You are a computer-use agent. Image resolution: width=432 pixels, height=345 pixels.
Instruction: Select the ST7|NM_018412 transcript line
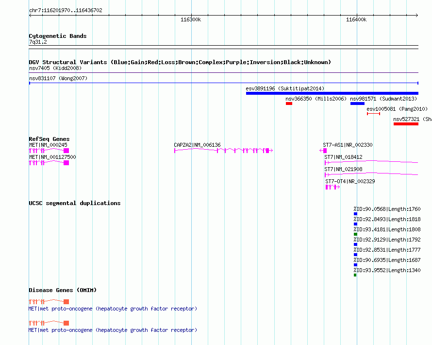tap(371, 162)
